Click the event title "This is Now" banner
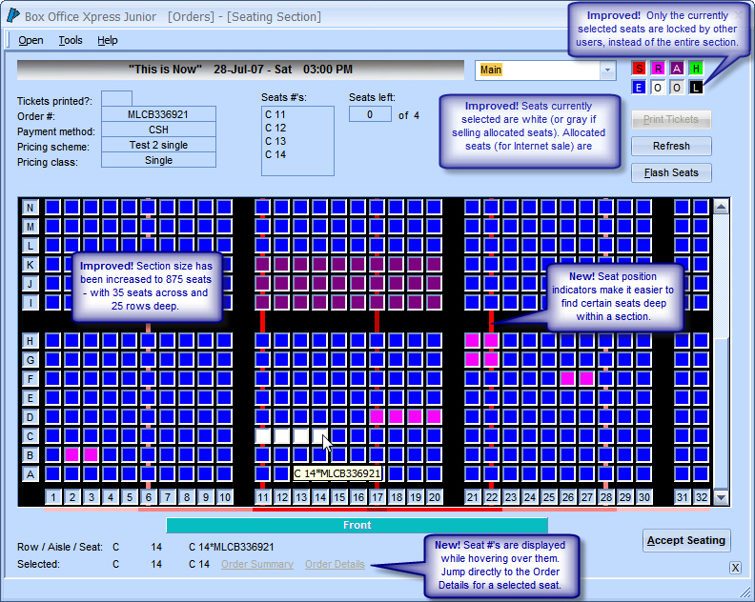 click(240, 70)
